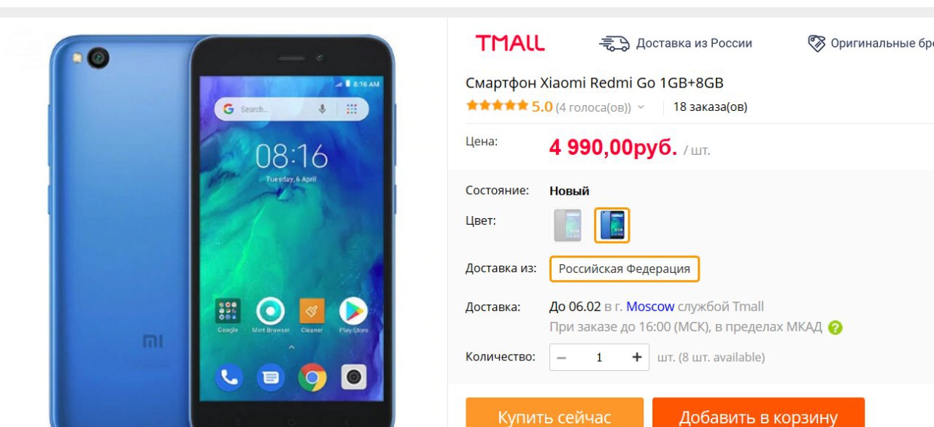Click the Доставка из России label
The width and height of the screenshot is (934, 427).
[694, 44]
